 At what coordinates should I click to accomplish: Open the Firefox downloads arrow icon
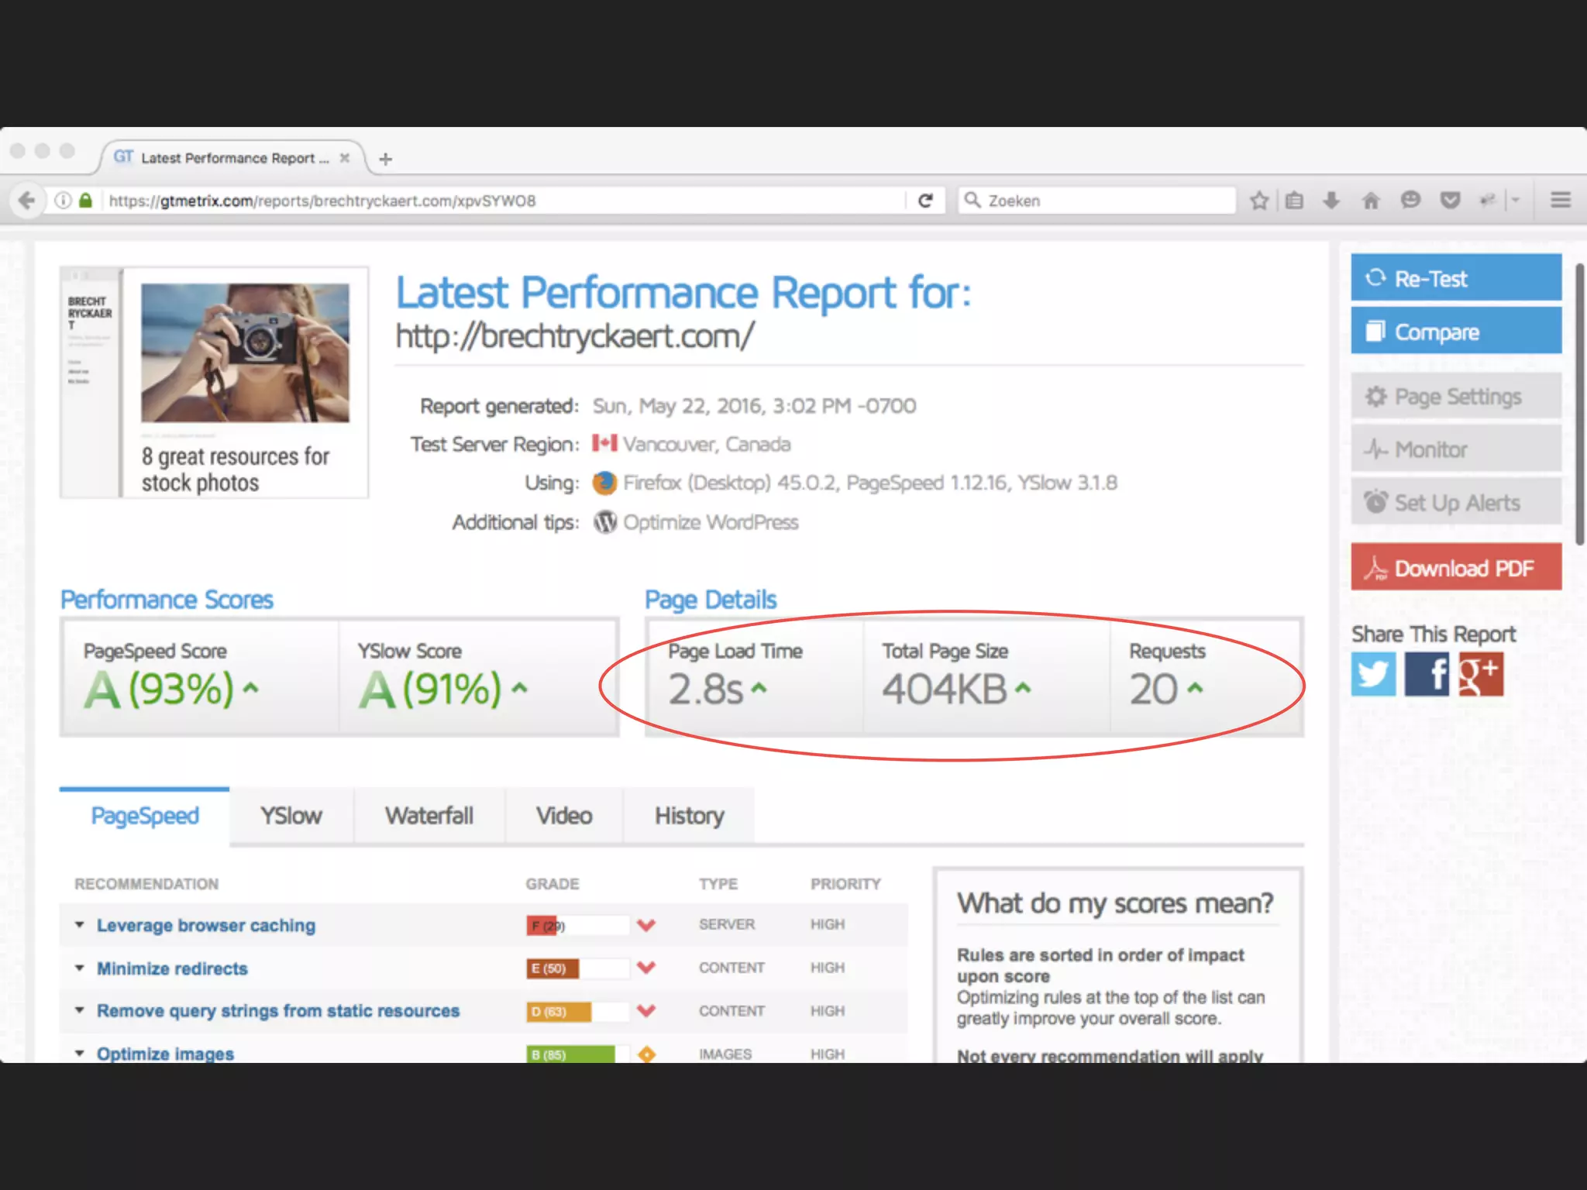coord(1331,201)
